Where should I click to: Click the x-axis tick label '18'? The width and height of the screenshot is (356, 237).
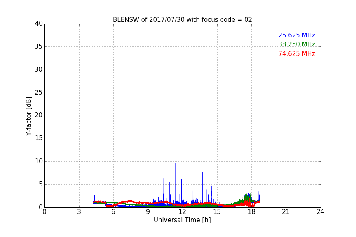(x=251, y=212)
